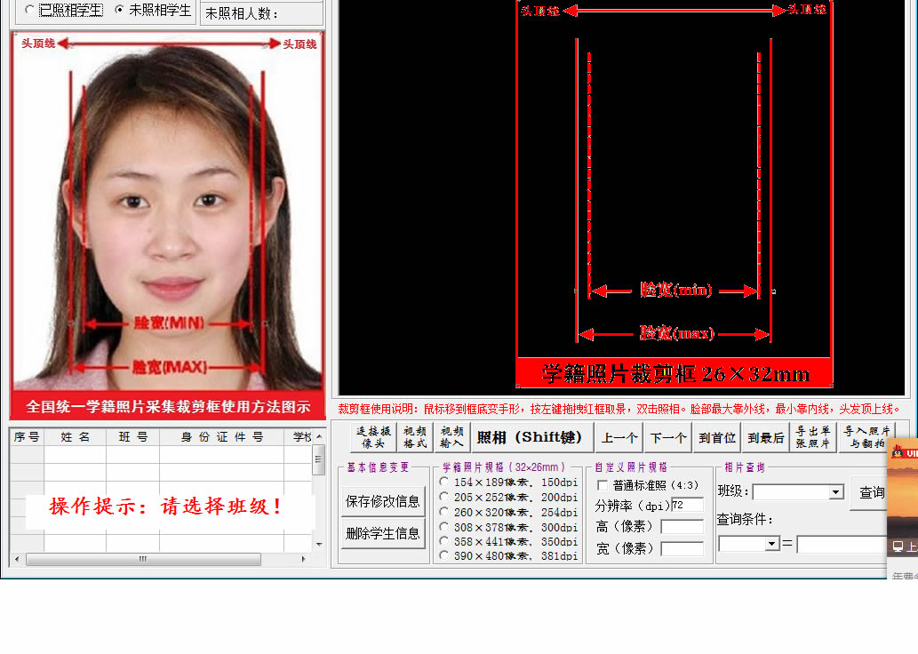This screenshot has width=918, height=654.
Task: Go to previous student with 上一个
Action: [x=619, y=437]
